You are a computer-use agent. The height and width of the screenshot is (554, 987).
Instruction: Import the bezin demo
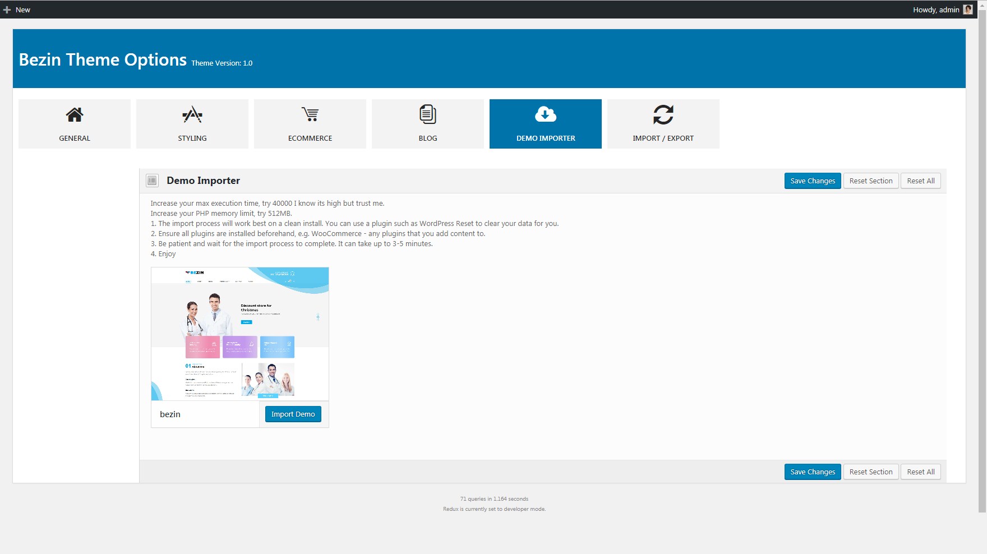pyautogui.click(x=293, y=414)
